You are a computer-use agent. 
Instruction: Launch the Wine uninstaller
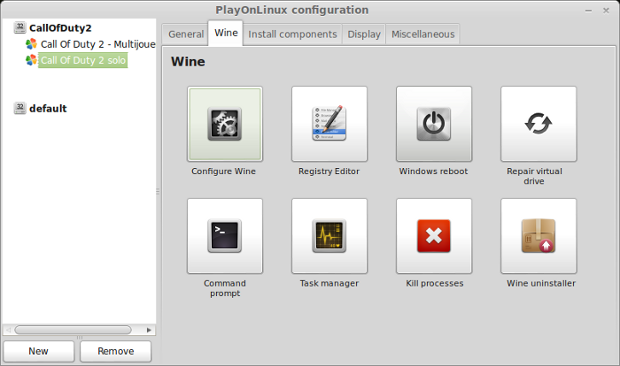539,236
